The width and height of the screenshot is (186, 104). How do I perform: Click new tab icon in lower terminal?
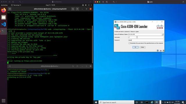coord(10,66)
